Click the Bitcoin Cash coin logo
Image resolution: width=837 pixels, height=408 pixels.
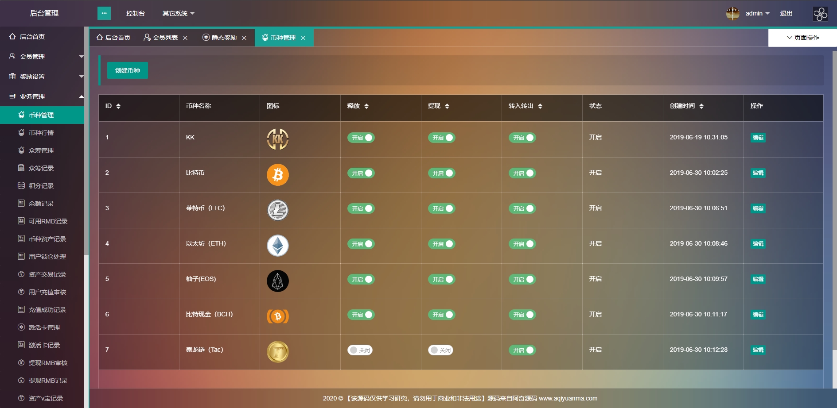pyautogui.click(x=278, y=316)
